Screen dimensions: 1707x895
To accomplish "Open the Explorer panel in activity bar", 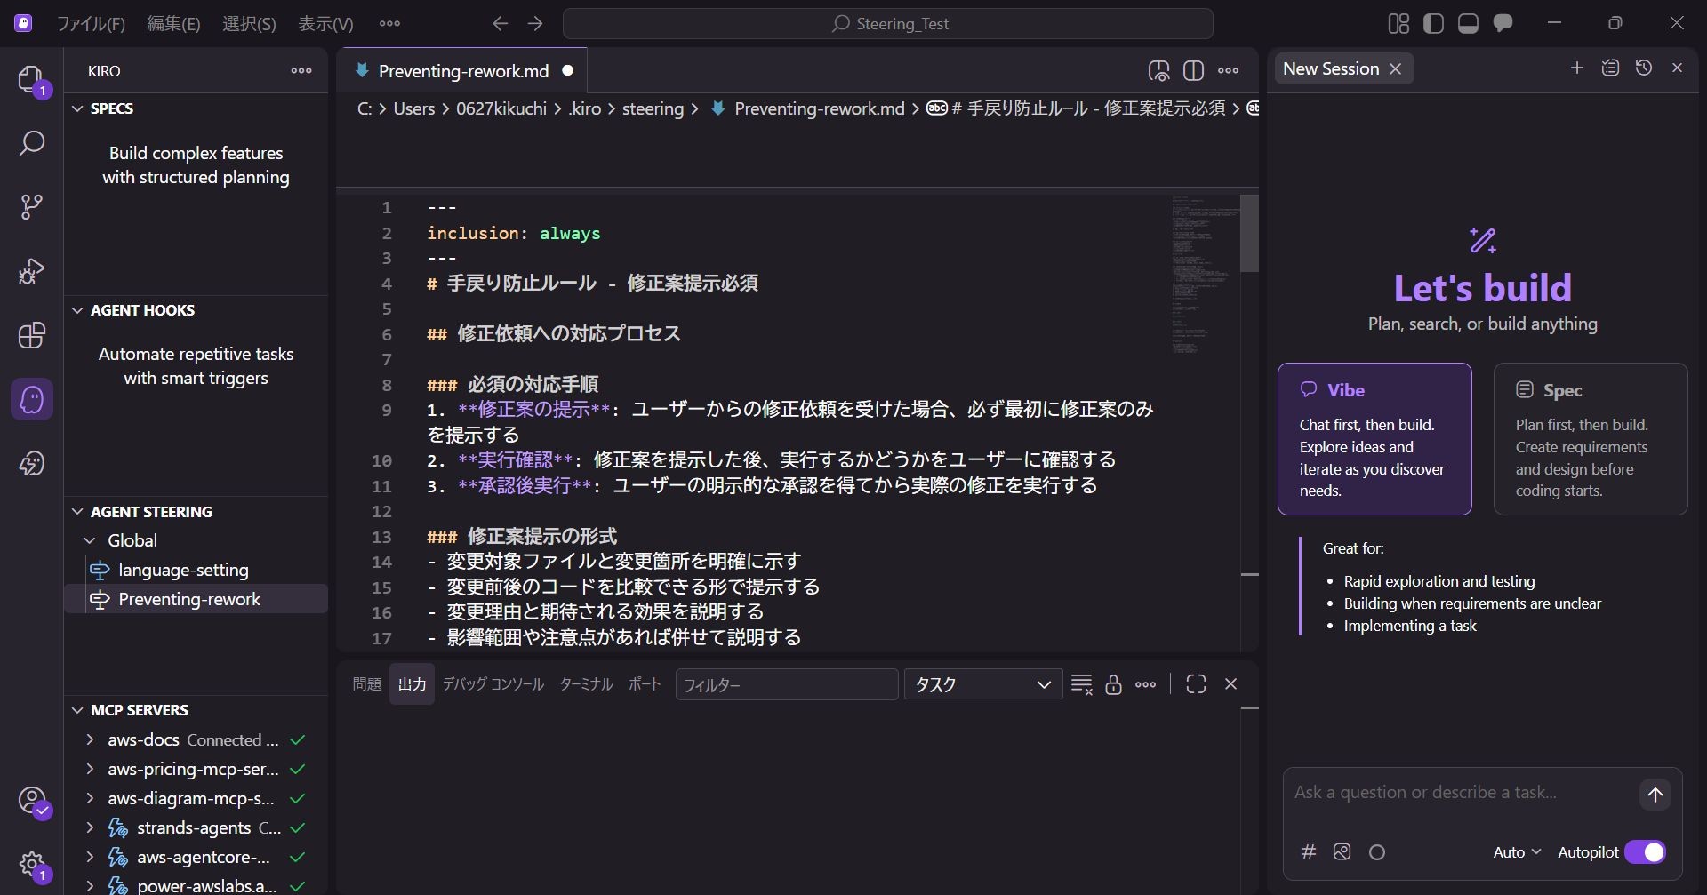I will point(32,79).
